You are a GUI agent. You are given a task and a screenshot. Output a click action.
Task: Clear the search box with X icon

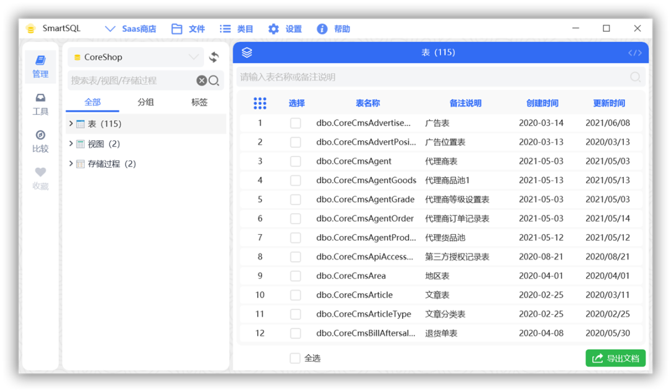202,81
